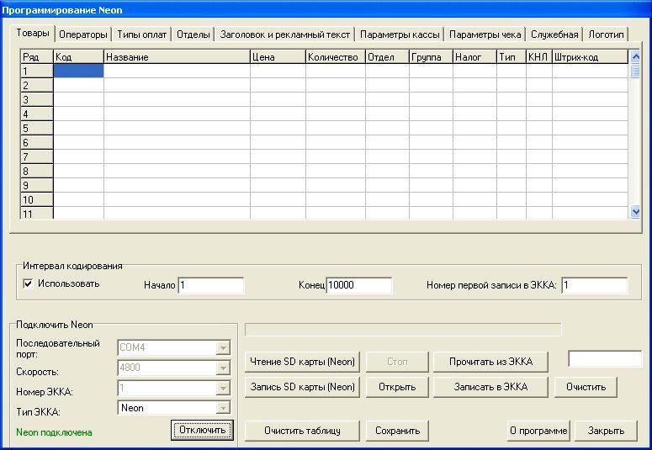The height and width of the screenshot is (450, 652).
Task: Click the Количество column header
Action: coord(336,56)
